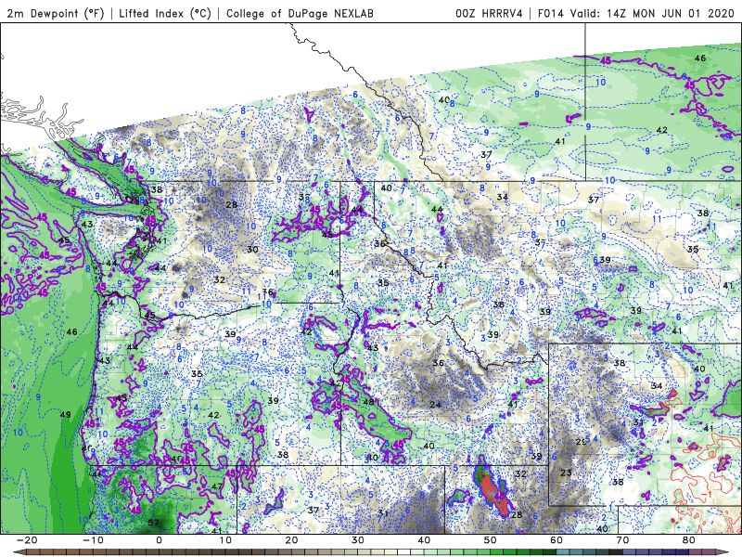742x557 pixels.
Task: Select the '00Z HRRRV4' model run label
Action: 489,13
